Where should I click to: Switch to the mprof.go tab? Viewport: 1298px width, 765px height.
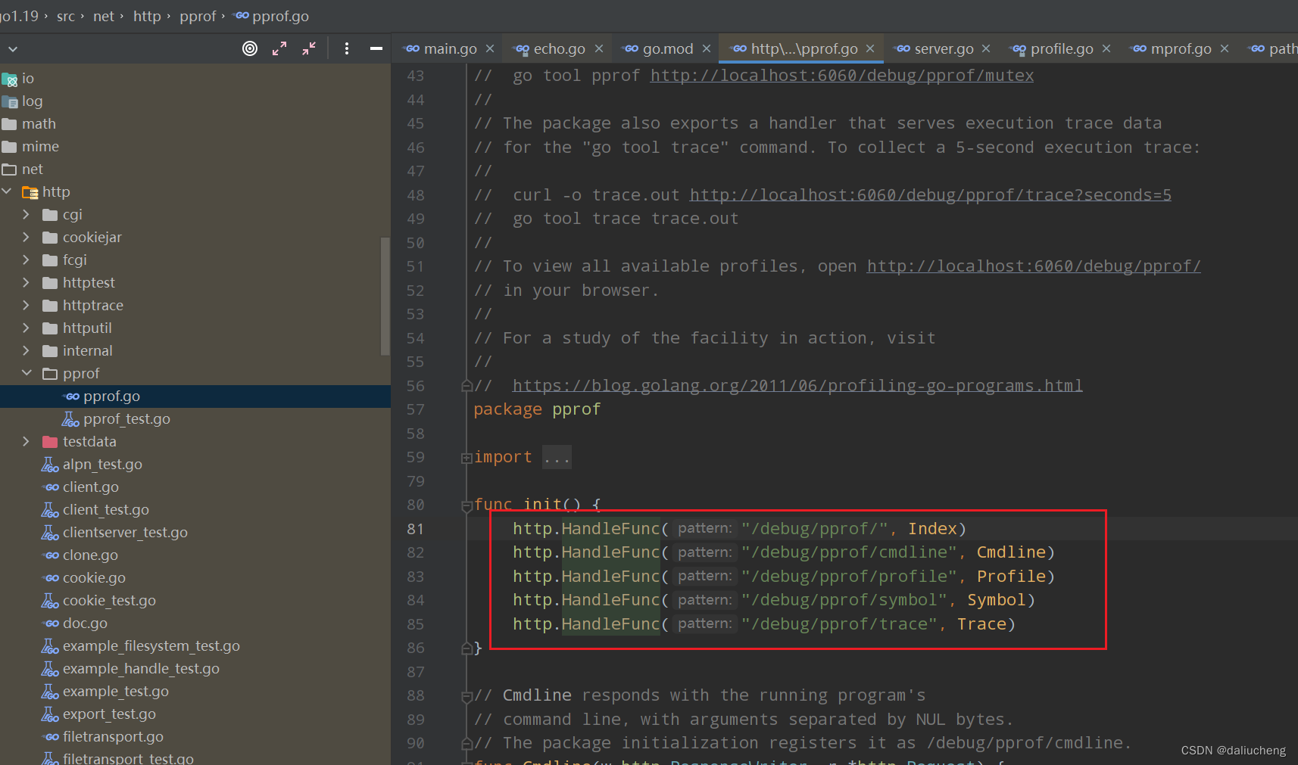(1181, 48)
